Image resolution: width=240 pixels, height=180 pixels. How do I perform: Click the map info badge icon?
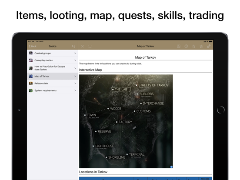click(x=171, y=167)
